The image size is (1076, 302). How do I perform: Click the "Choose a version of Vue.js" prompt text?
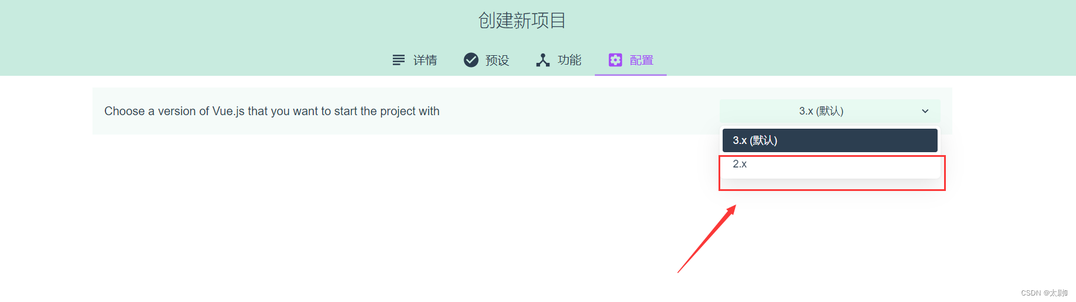tap(272, 111)
